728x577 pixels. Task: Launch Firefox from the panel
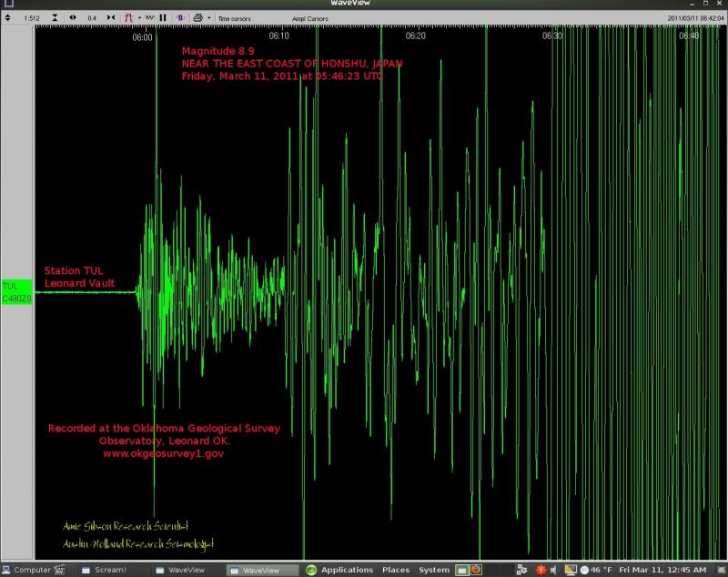476,570
